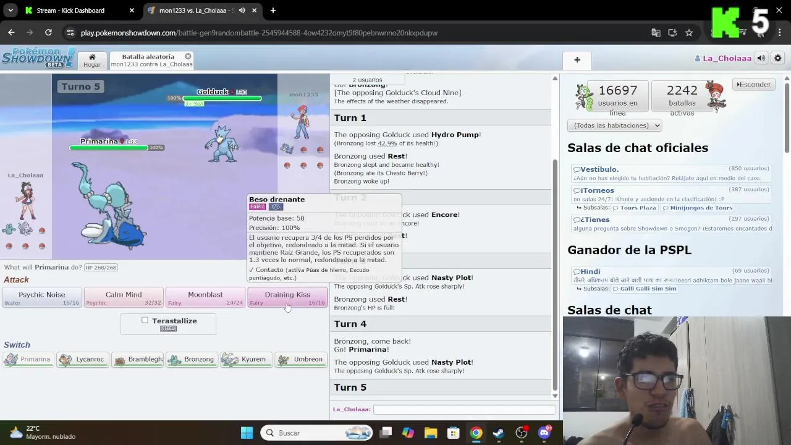Use the move Moonblast
791x445 pixels.
pyautogui.click(x=205, y=297)
